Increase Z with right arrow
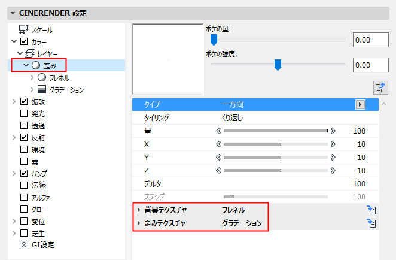 coord(333,171)
